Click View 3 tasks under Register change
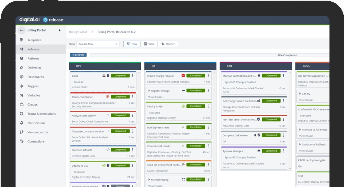 [x=155, y=97]
